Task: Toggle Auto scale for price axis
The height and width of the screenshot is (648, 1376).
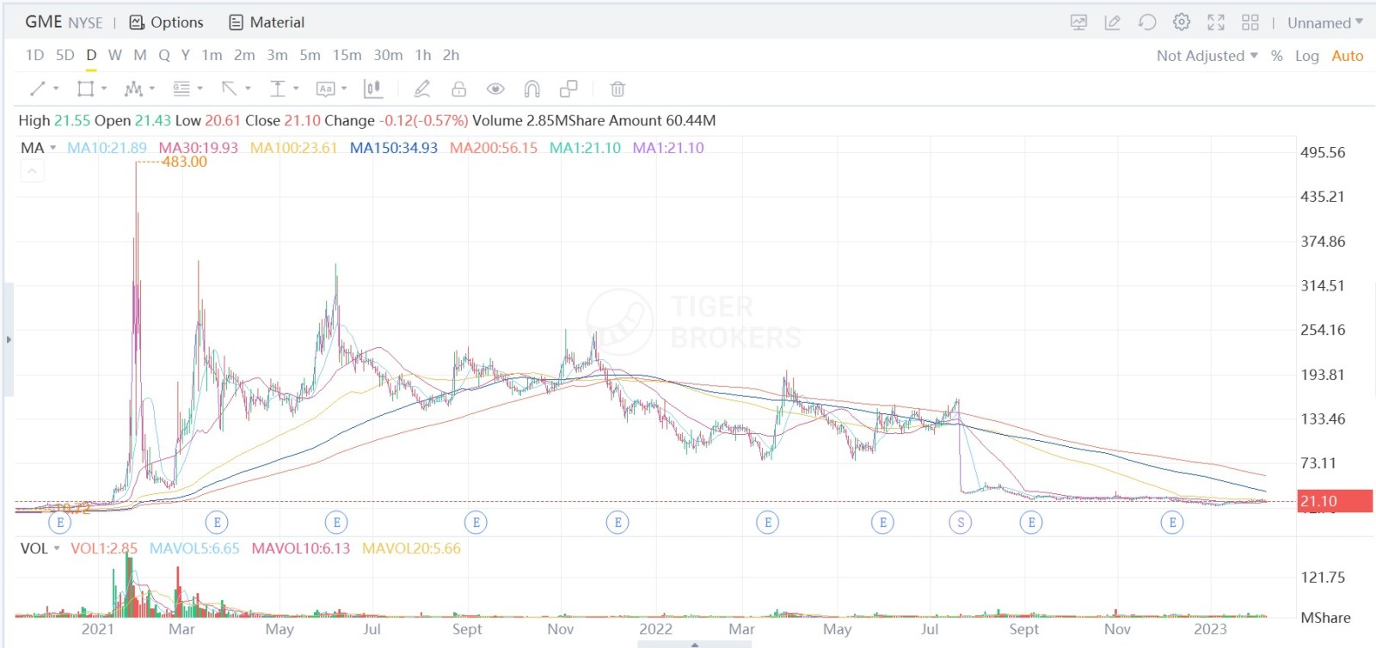Action: pos(1348,56)
